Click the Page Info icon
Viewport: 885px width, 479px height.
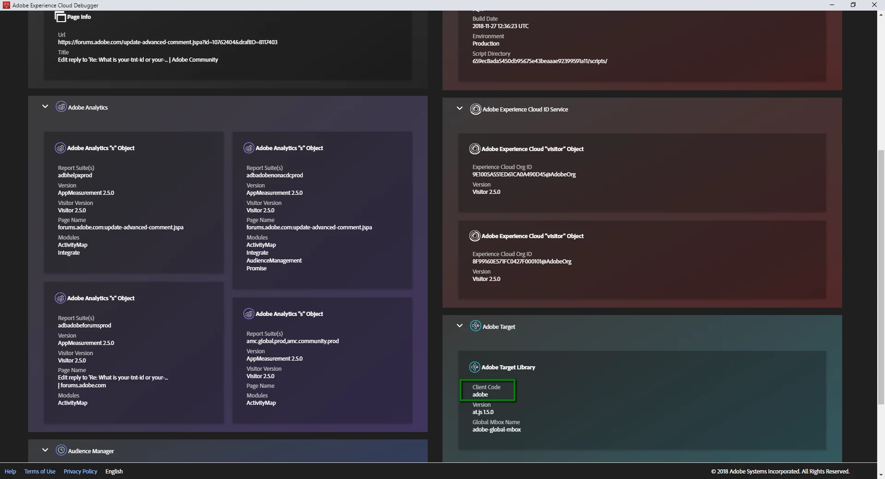coord(60,17)
